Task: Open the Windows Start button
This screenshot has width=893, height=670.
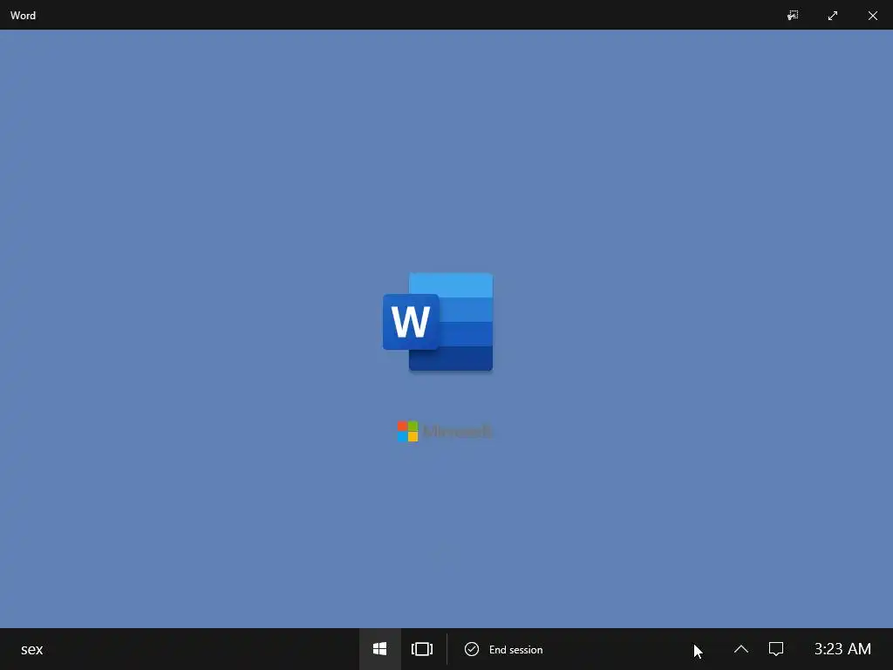Action: pos(380,649)
